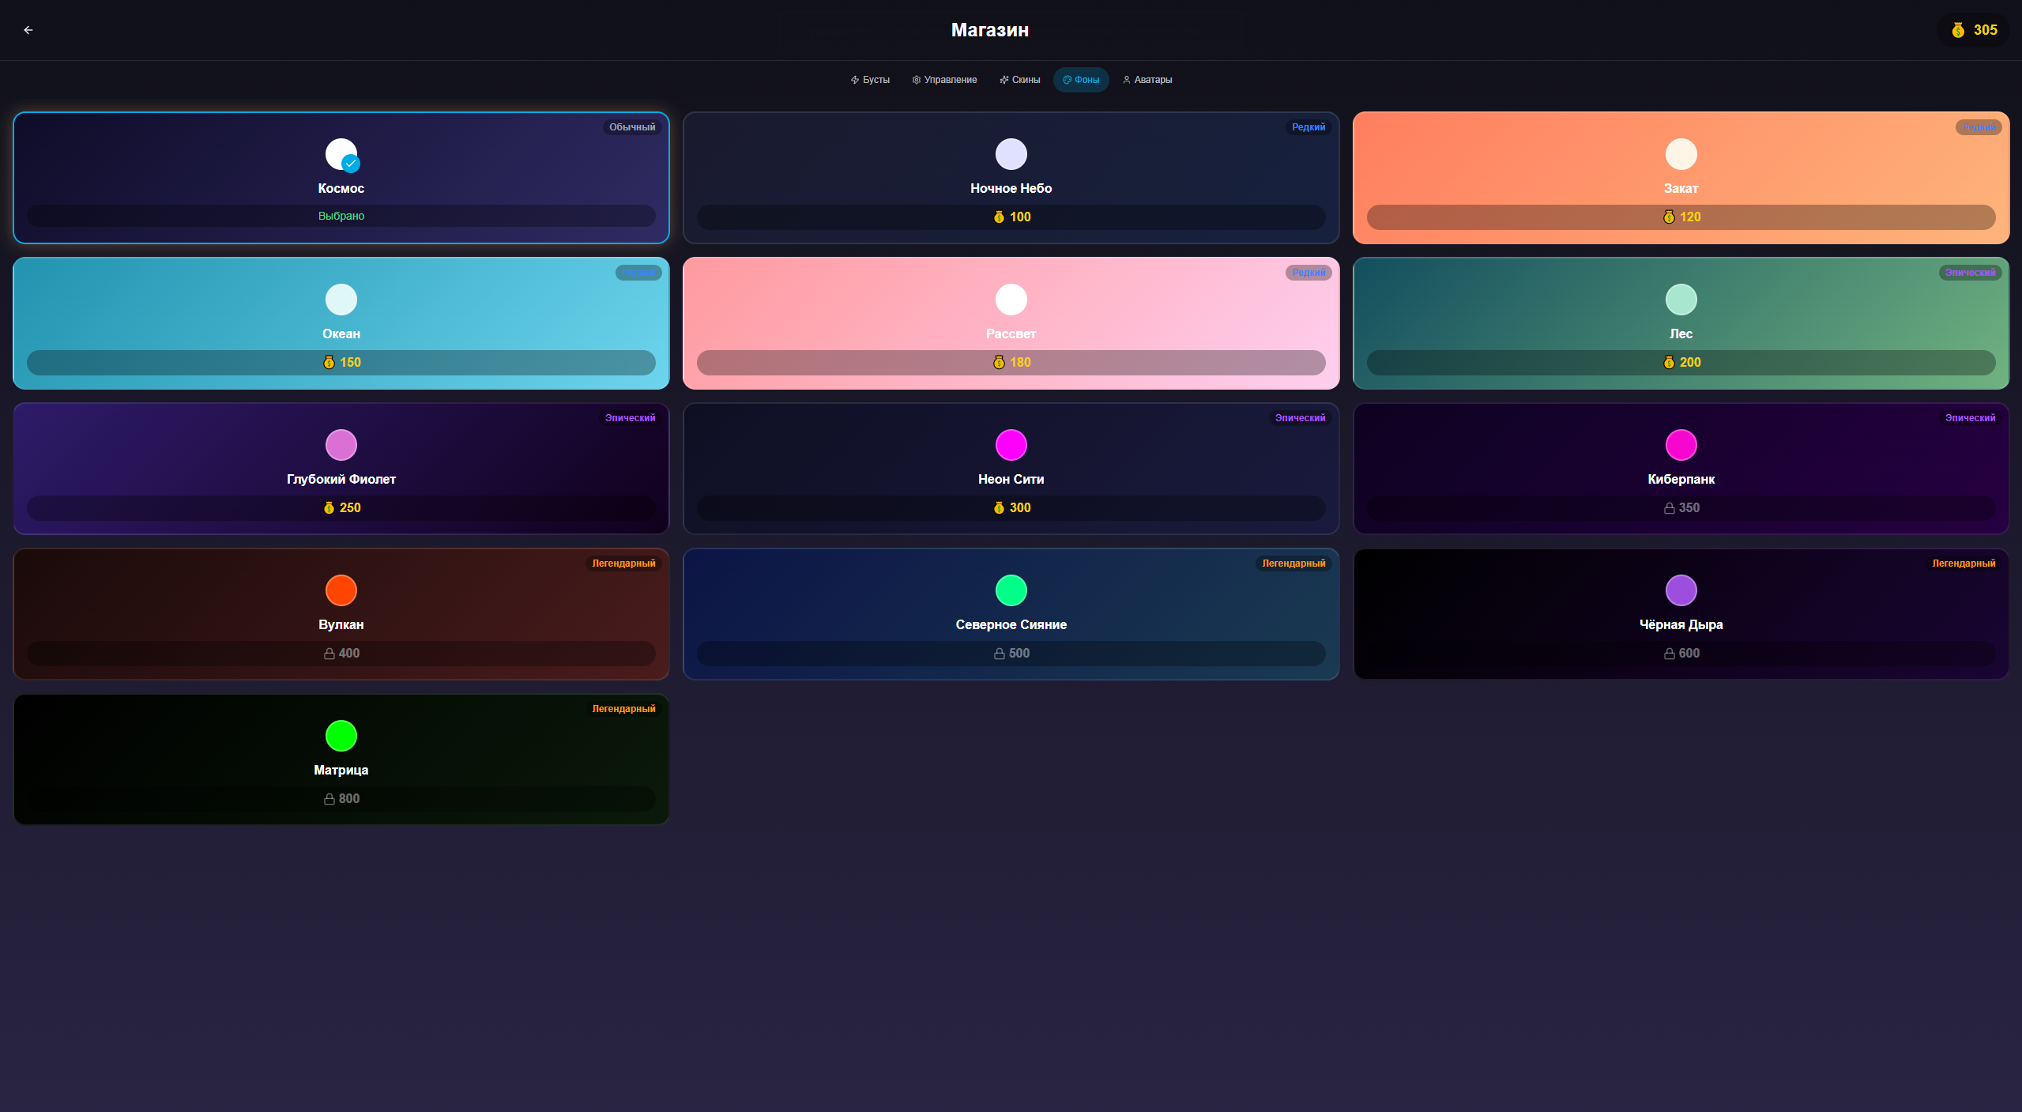
Task: Click the back arrow icon
Action: [x=28, y=30]
